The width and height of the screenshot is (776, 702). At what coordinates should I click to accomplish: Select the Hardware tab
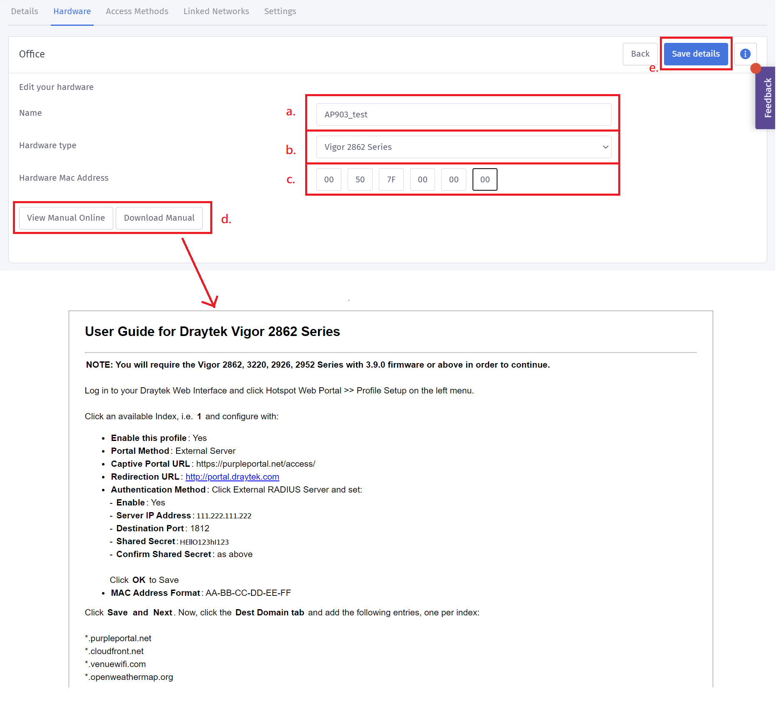click(72, 11)
